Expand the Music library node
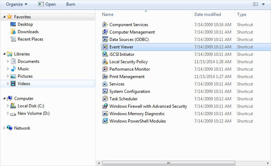This screenshot has height=166, width=271. coord(8,69)
